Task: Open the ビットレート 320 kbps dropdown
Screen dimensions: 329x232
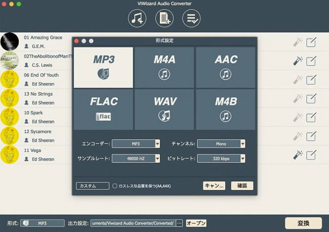Action: [x=221, y=159]
